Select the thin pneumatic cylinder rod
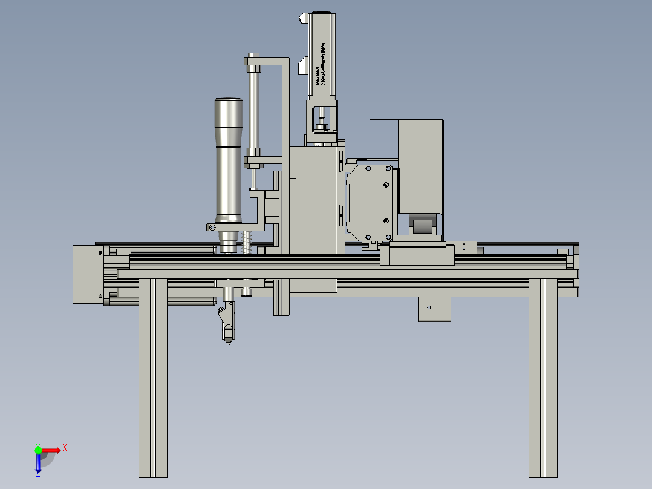This screenshot has width=652, height=489. pyautogui.click(x=253, y=178)
